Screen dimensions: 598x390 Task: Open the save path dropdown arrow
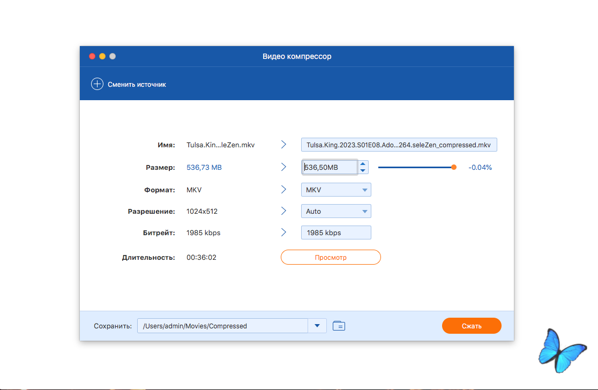317,326
